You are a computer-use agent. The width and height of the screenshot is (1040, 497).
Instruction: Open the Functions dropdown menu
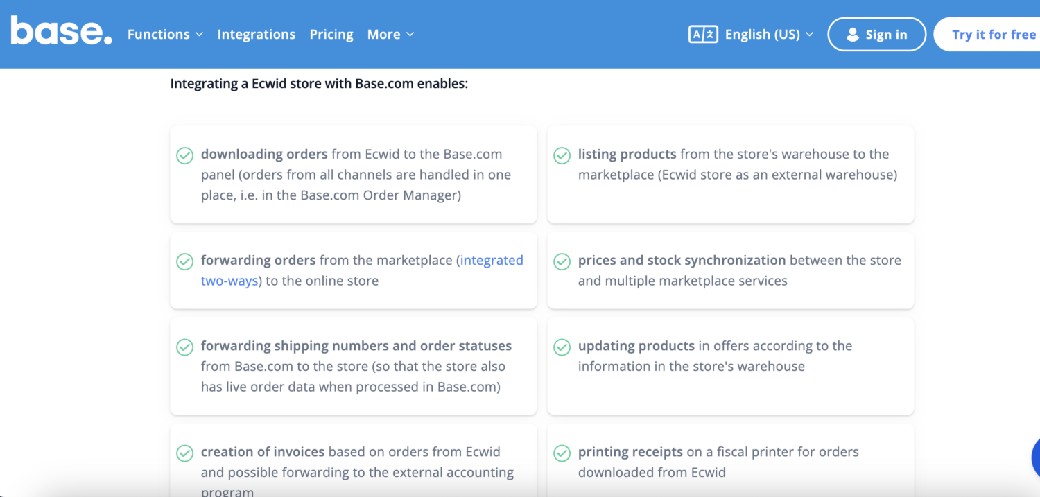[165, 34]
